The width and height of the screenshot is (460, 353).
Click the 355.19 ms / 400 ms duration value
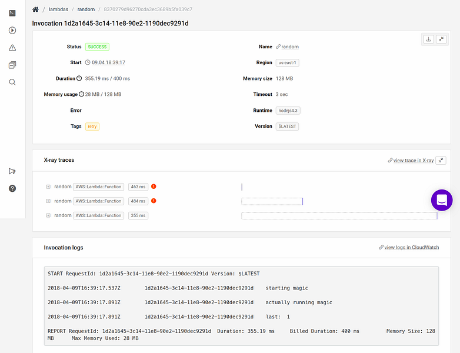(108, 78)
